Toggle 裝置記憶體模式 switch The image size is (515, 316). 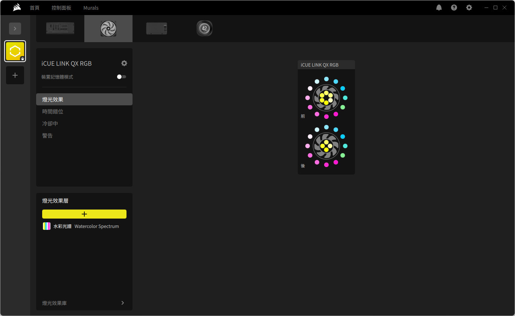coord(121,77)
